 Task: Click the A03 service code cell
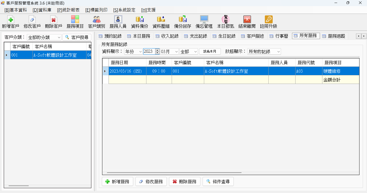click(309, 71)
